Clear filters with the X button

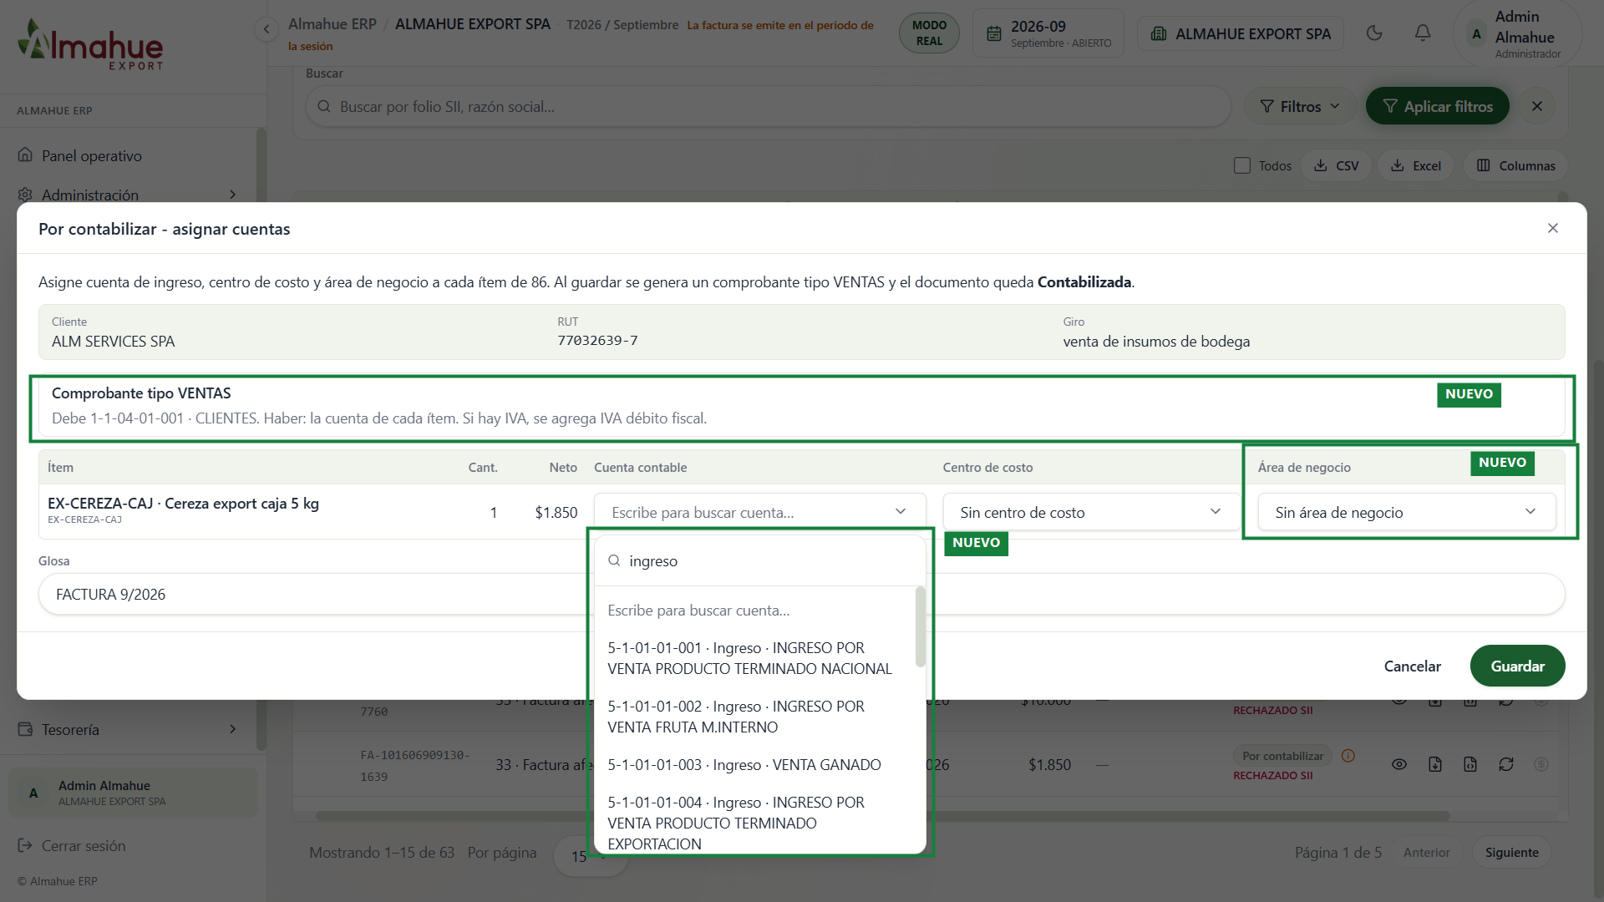click(x=1537, y=106)
